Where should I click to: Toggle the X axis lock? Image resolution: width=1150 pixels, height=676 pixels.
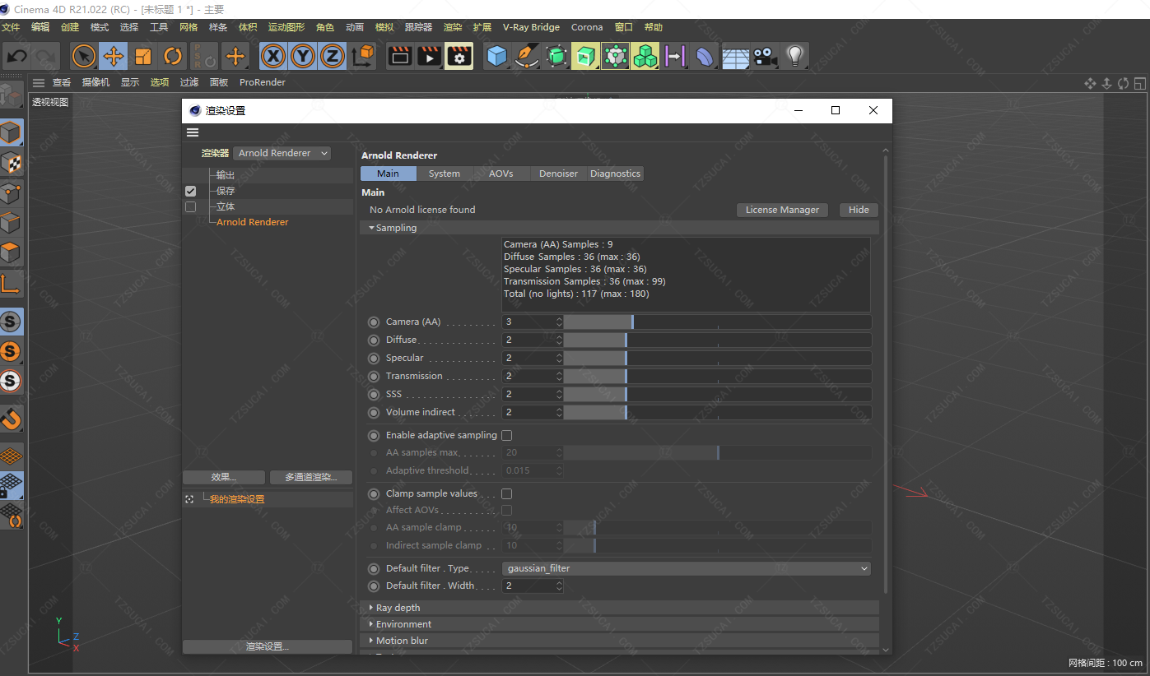point(273,57)
